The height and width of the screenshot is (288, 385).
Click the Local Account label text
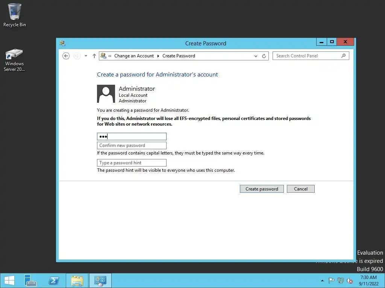tap(133, 95)
